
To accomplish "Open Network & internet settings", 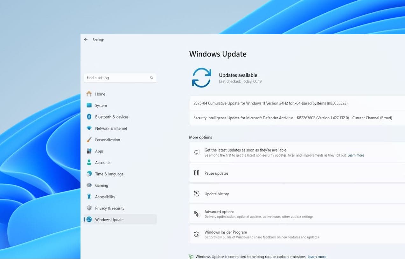I will coord(111,128).
